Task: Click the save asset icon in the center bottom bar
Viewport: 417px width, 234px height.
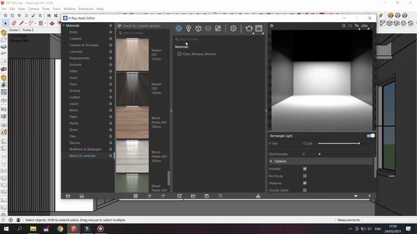Action: tap(207, 196)
